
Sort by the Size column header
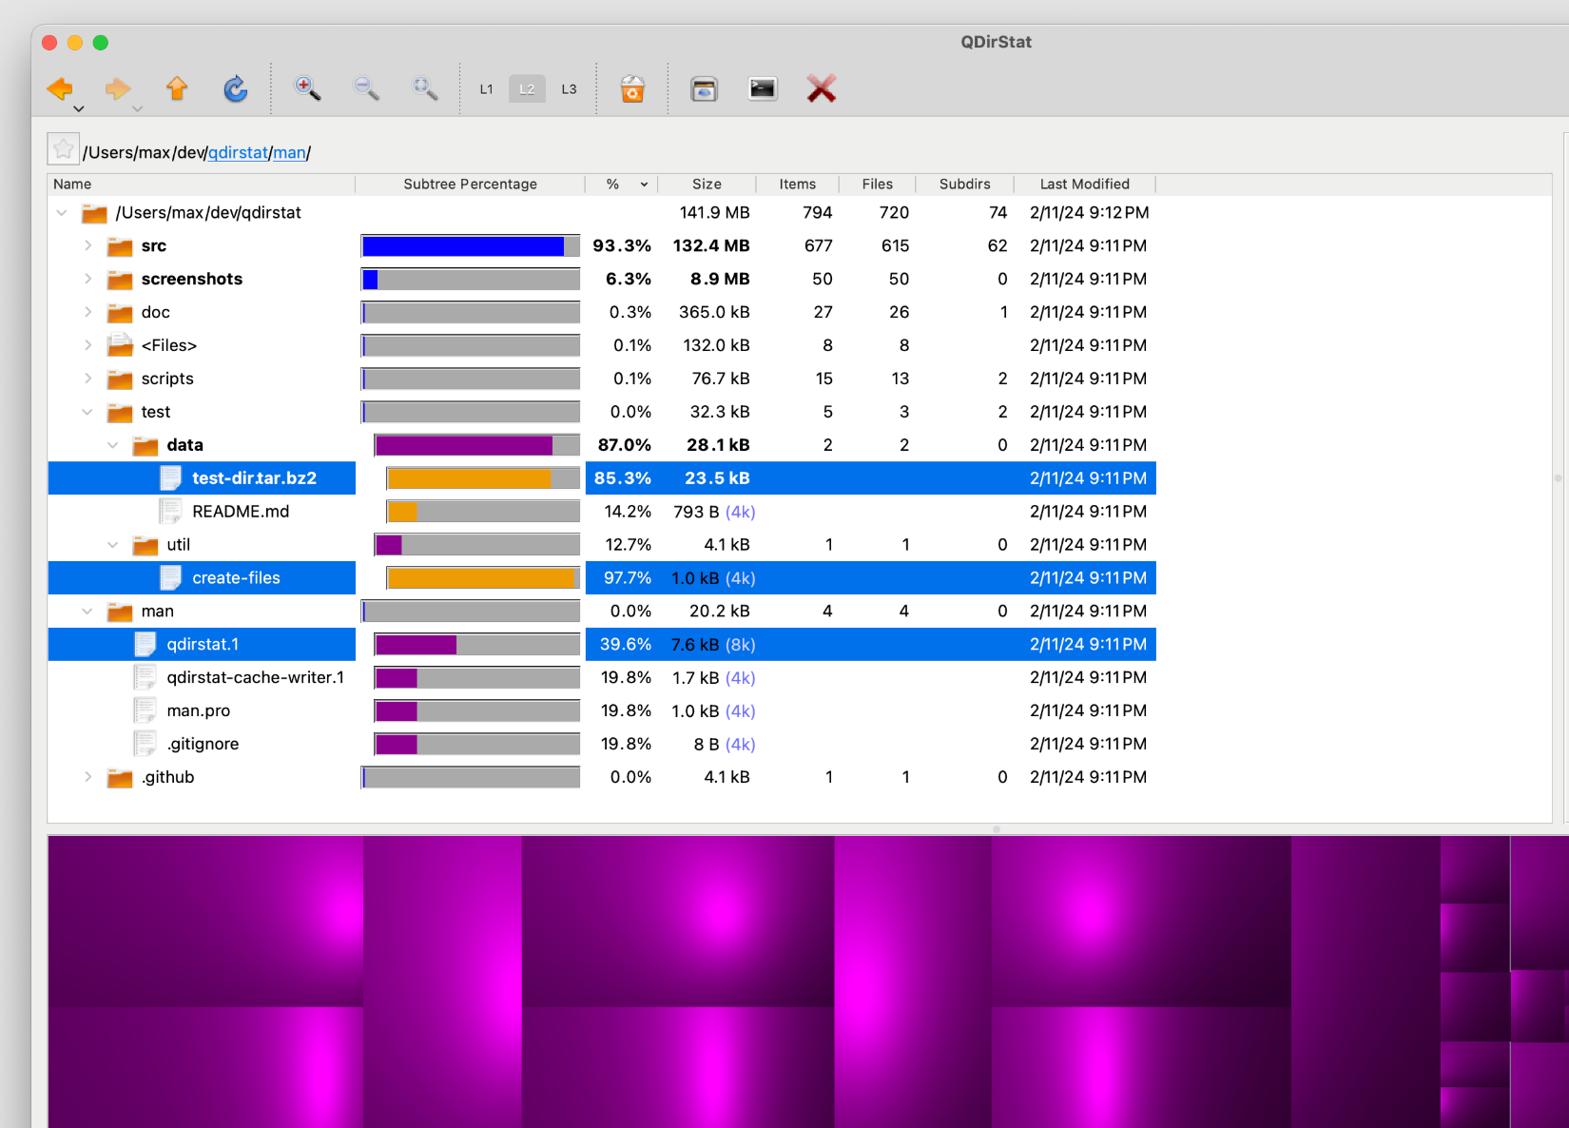coord(706,185)
